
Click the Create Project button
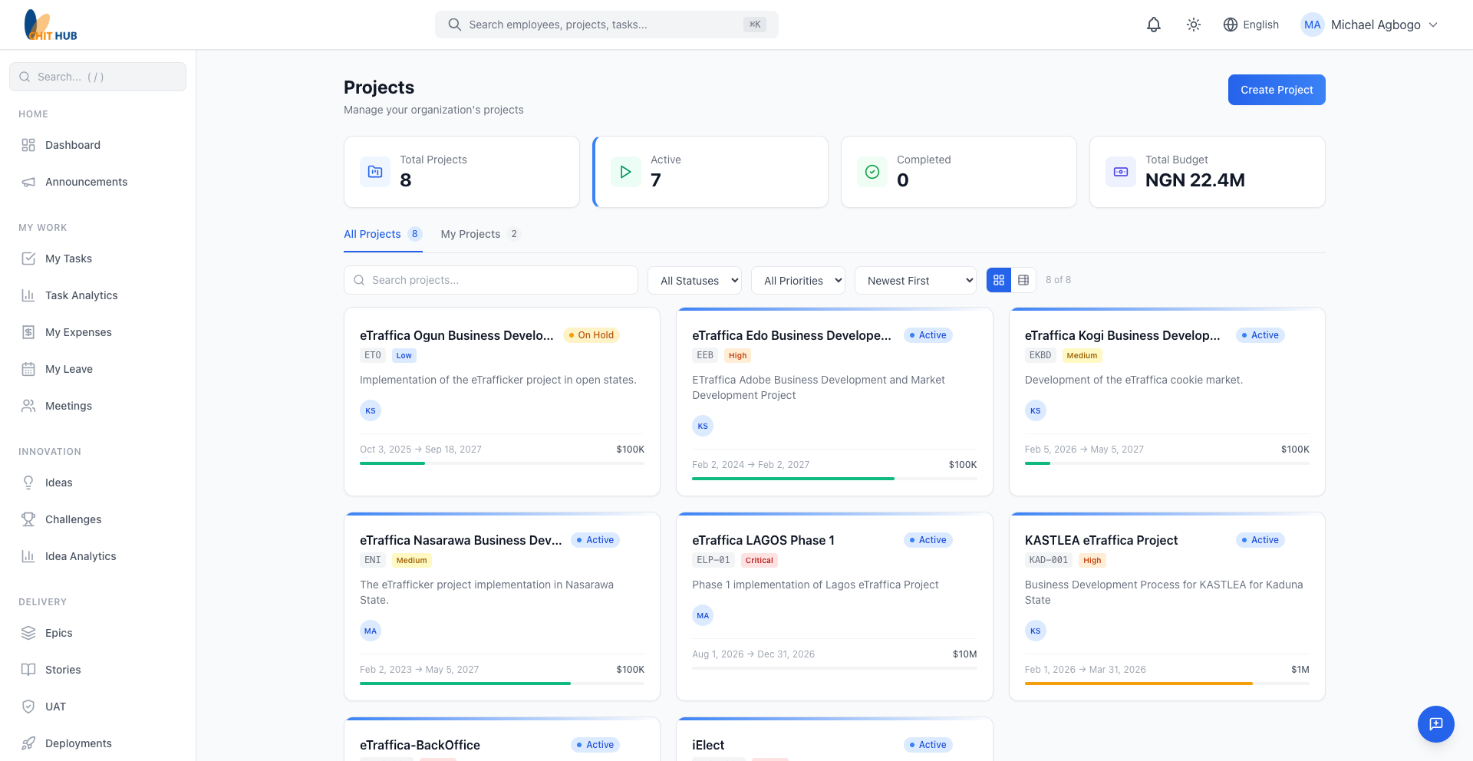coord(1276,90)
